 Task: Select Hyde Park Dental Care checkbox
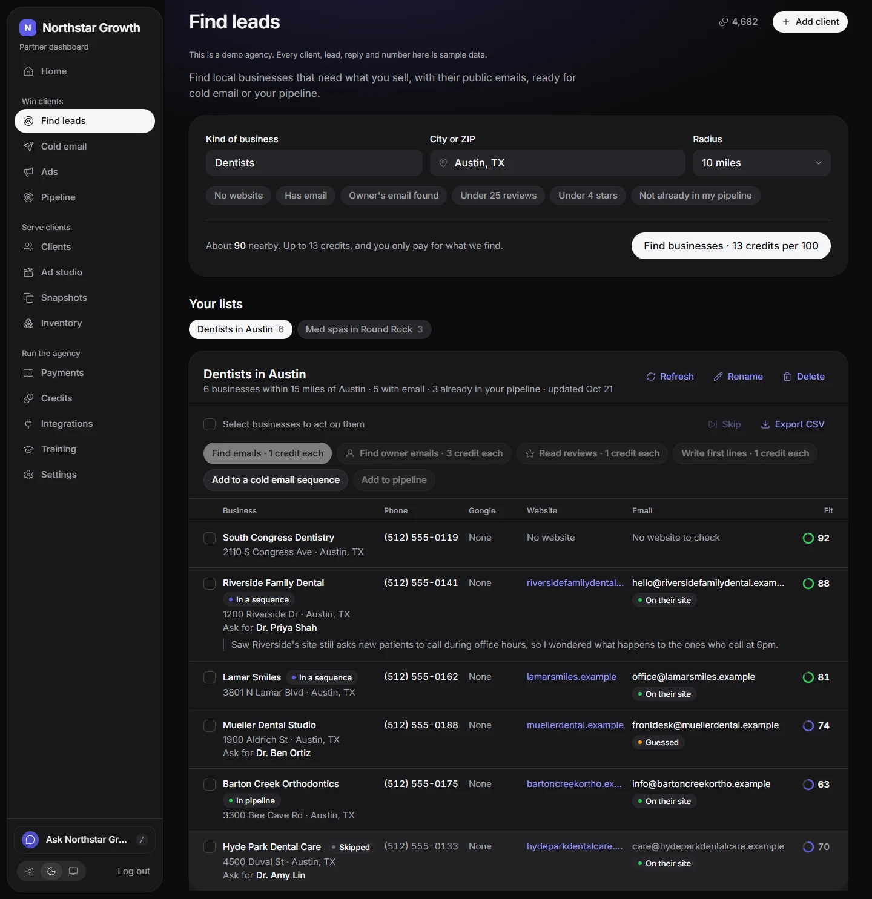[210, 847]
